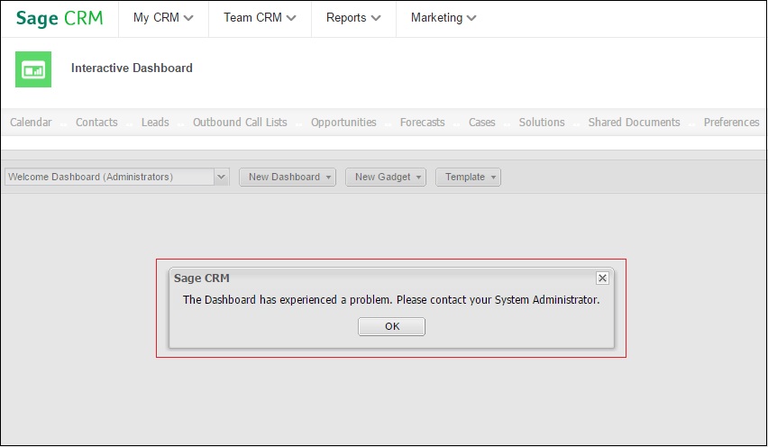768x447 pixels.
Task: Open the My CRM menu
Action: coord(163,18)
